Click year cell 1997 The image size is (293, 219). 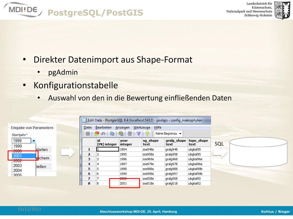tap(130, 164)
